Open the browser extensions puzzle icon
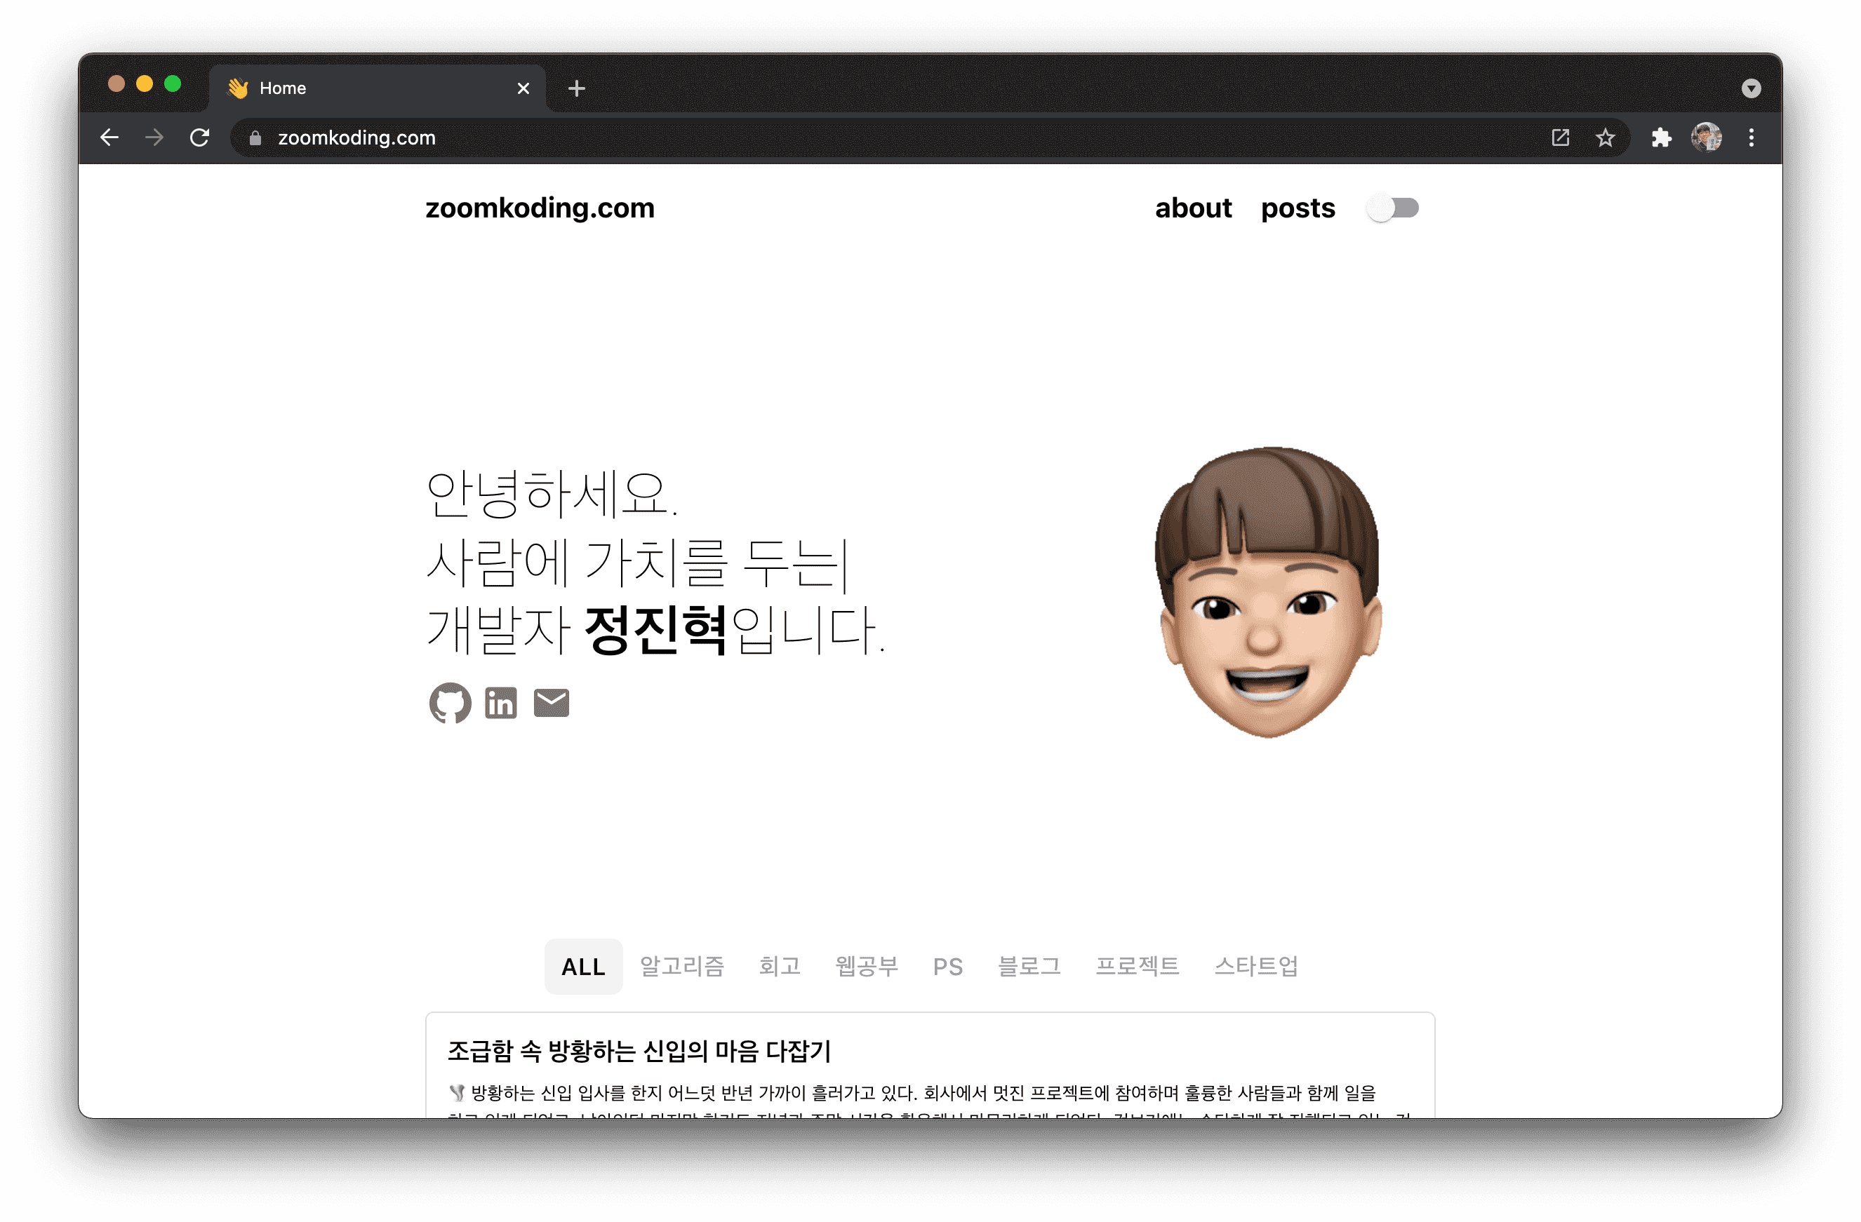 (x=1662, y=137)
